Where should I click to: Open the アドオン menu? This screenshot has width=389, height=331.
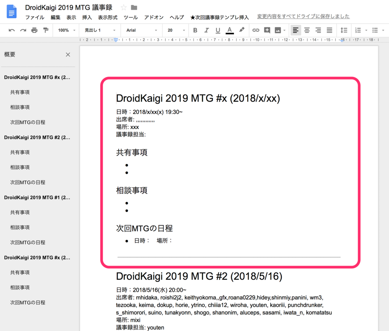154,17
